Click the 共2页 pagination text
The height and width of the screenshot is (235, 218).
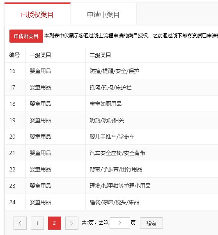[88, 223]
